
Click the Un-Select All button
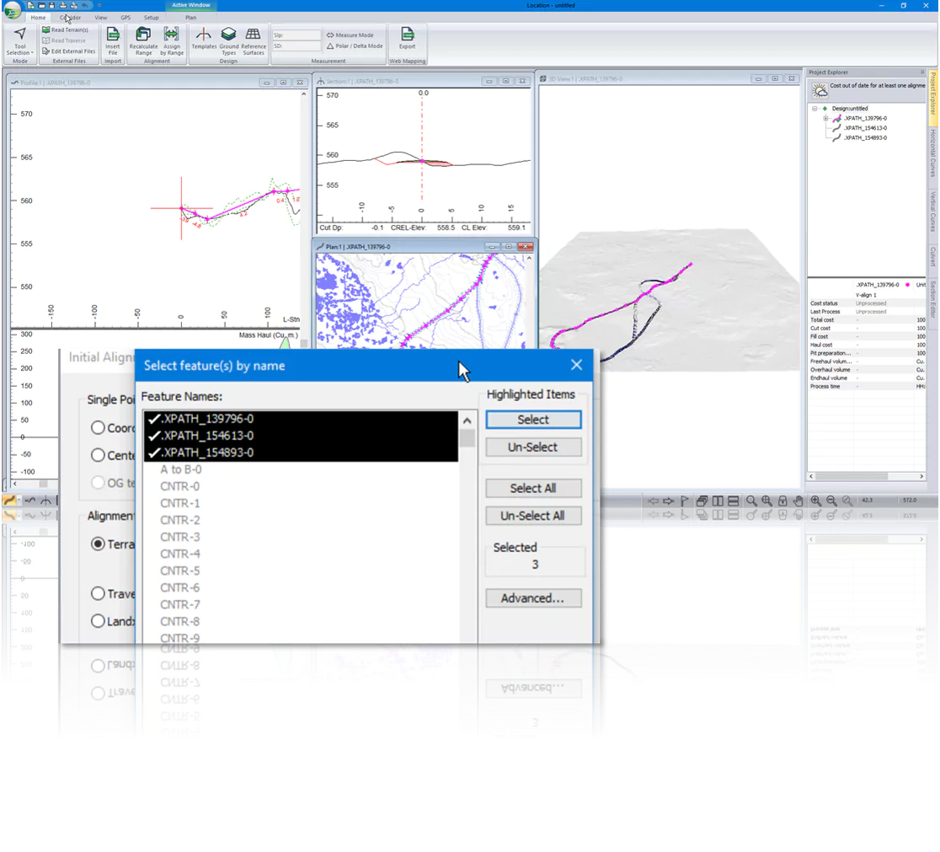tap(533, 516)
